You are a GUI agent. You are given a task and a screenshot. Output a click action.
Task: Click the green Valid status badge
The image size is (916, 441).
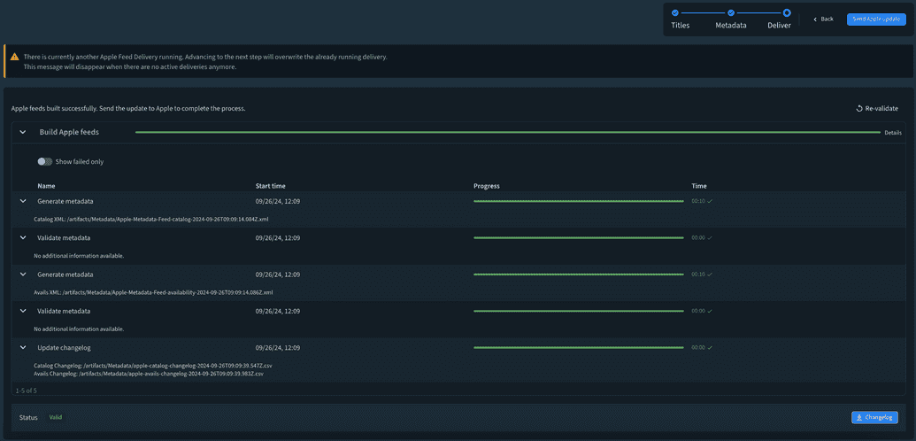pyautogui.click(x=56, y=418)
